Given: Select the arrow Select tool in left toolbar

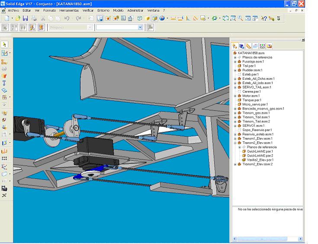Looking at the screenshot, I should coord(4,44).
